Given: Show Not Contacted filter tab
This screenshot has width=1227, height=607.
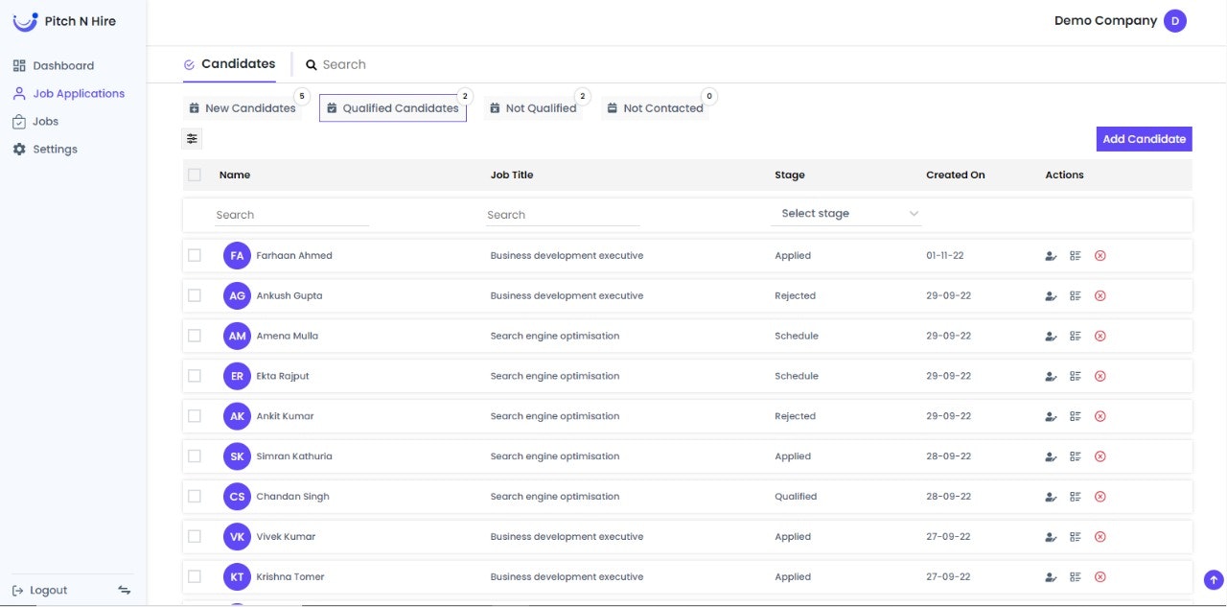Looking at the screenshot, I should click(656, 108).
